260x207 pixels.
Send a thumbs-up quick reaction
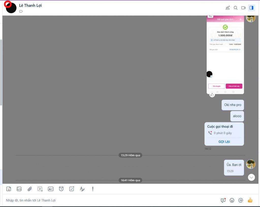pos(250,200)
